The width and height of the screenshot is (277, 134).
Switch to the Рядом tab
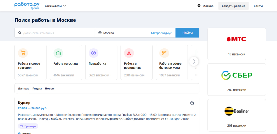click(x=37, y=89)
